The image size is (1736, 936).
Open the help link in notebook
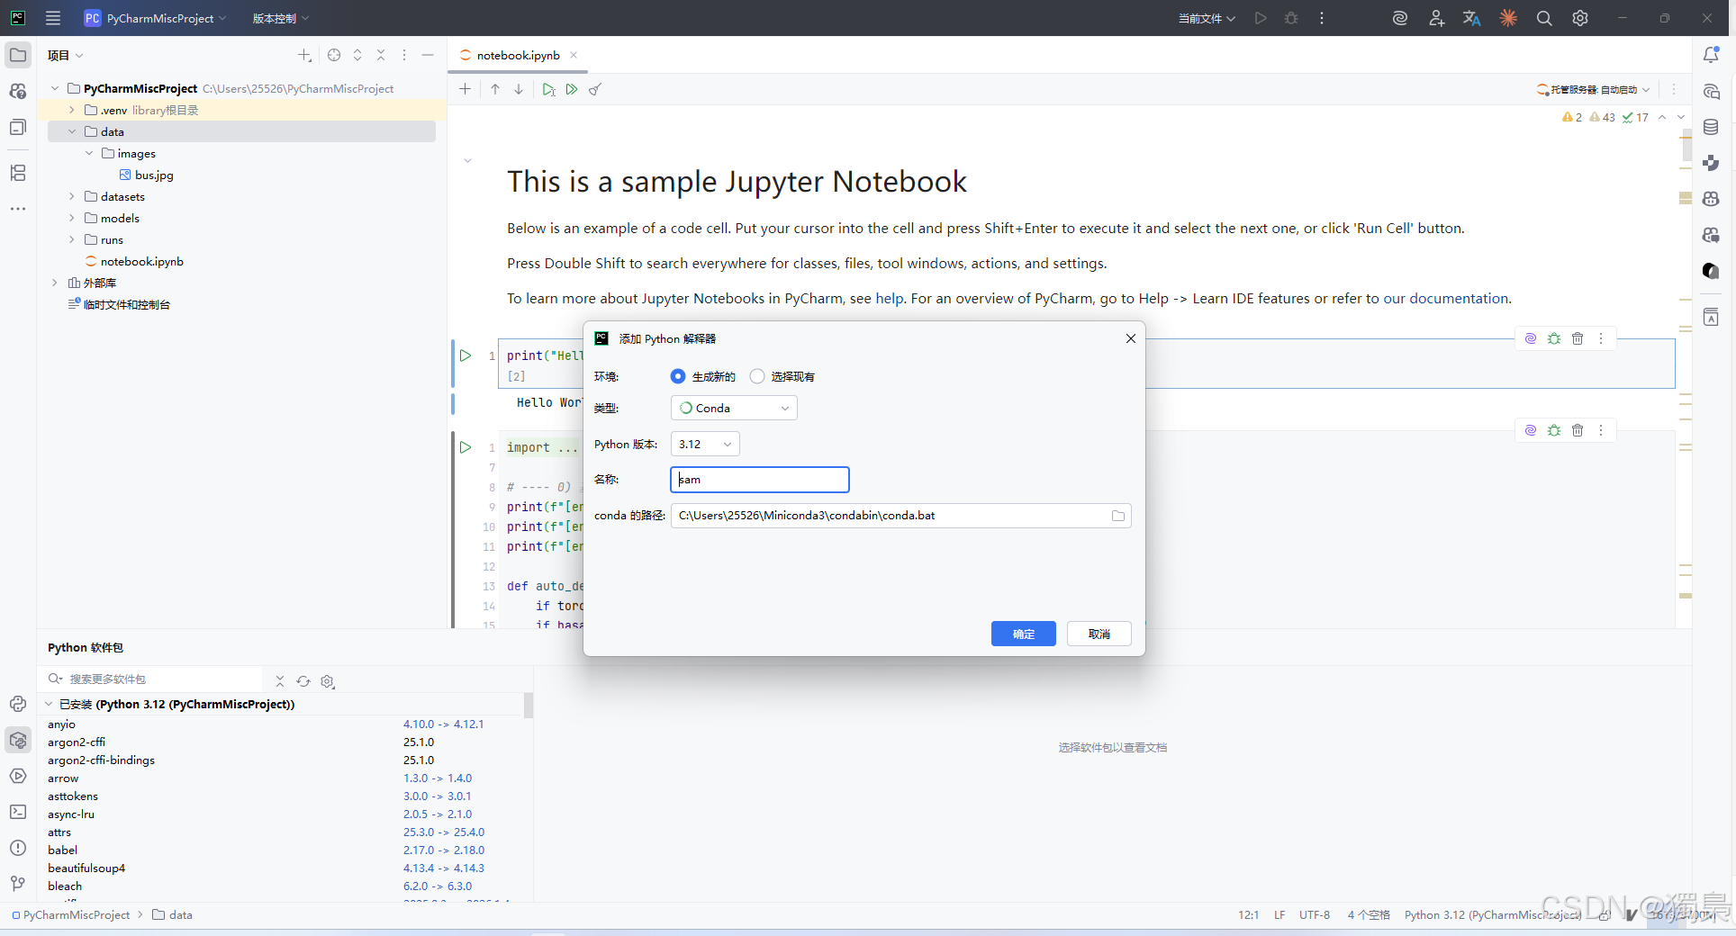point(890,298)
